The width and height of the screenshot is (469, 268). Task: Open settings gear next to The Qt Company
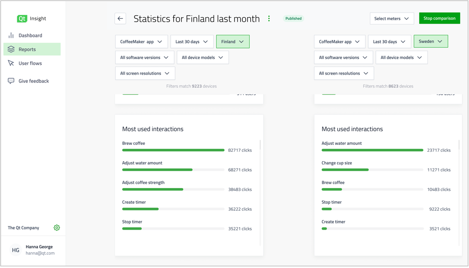57,228
